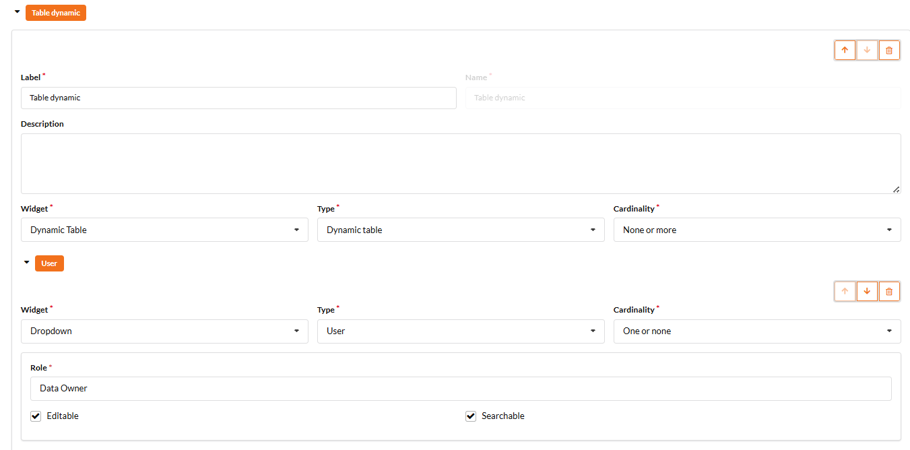Viewport: 910px width, 450px height.
Task: Toggle the Editable checkbox
Action: [36, 416]
